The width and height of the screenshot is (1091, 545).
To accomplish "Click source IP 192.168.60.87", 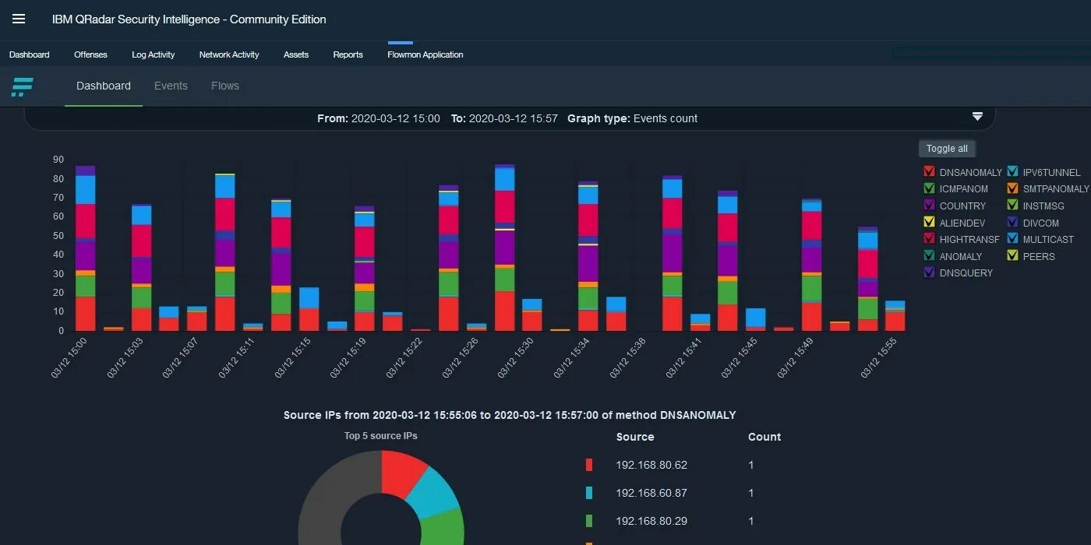I will pos(651,493).
